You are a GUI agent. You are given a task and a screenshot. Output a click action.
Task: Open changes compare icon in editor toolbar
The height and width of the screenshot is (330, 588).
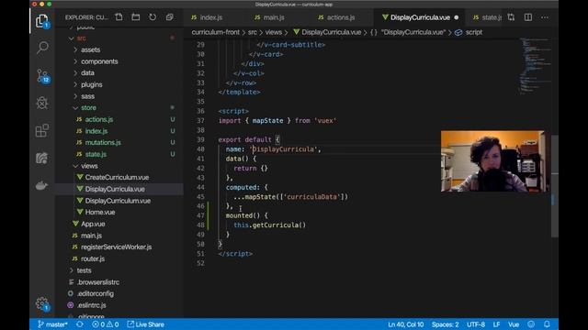pyautogui.click(x=511, y=17)
